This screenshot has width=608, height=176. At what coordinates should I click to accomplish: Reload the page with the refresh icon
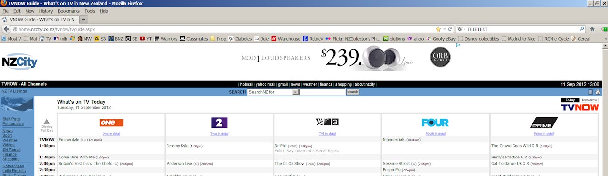click(x=450, y=29)
